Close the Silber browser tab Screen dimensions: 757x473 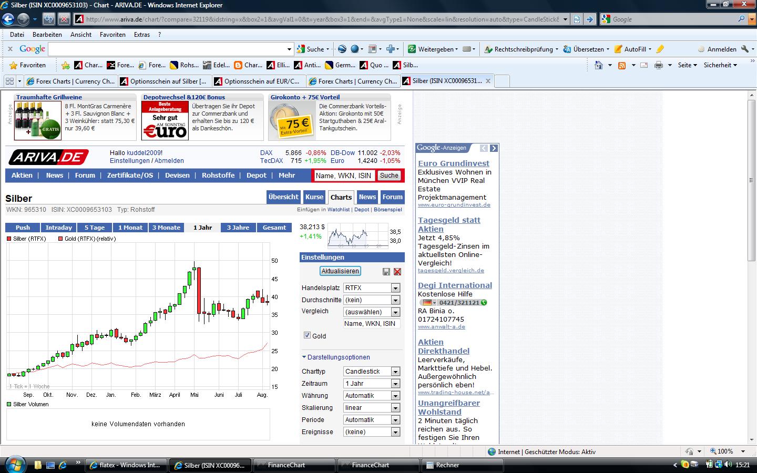(x=488, y=81)
